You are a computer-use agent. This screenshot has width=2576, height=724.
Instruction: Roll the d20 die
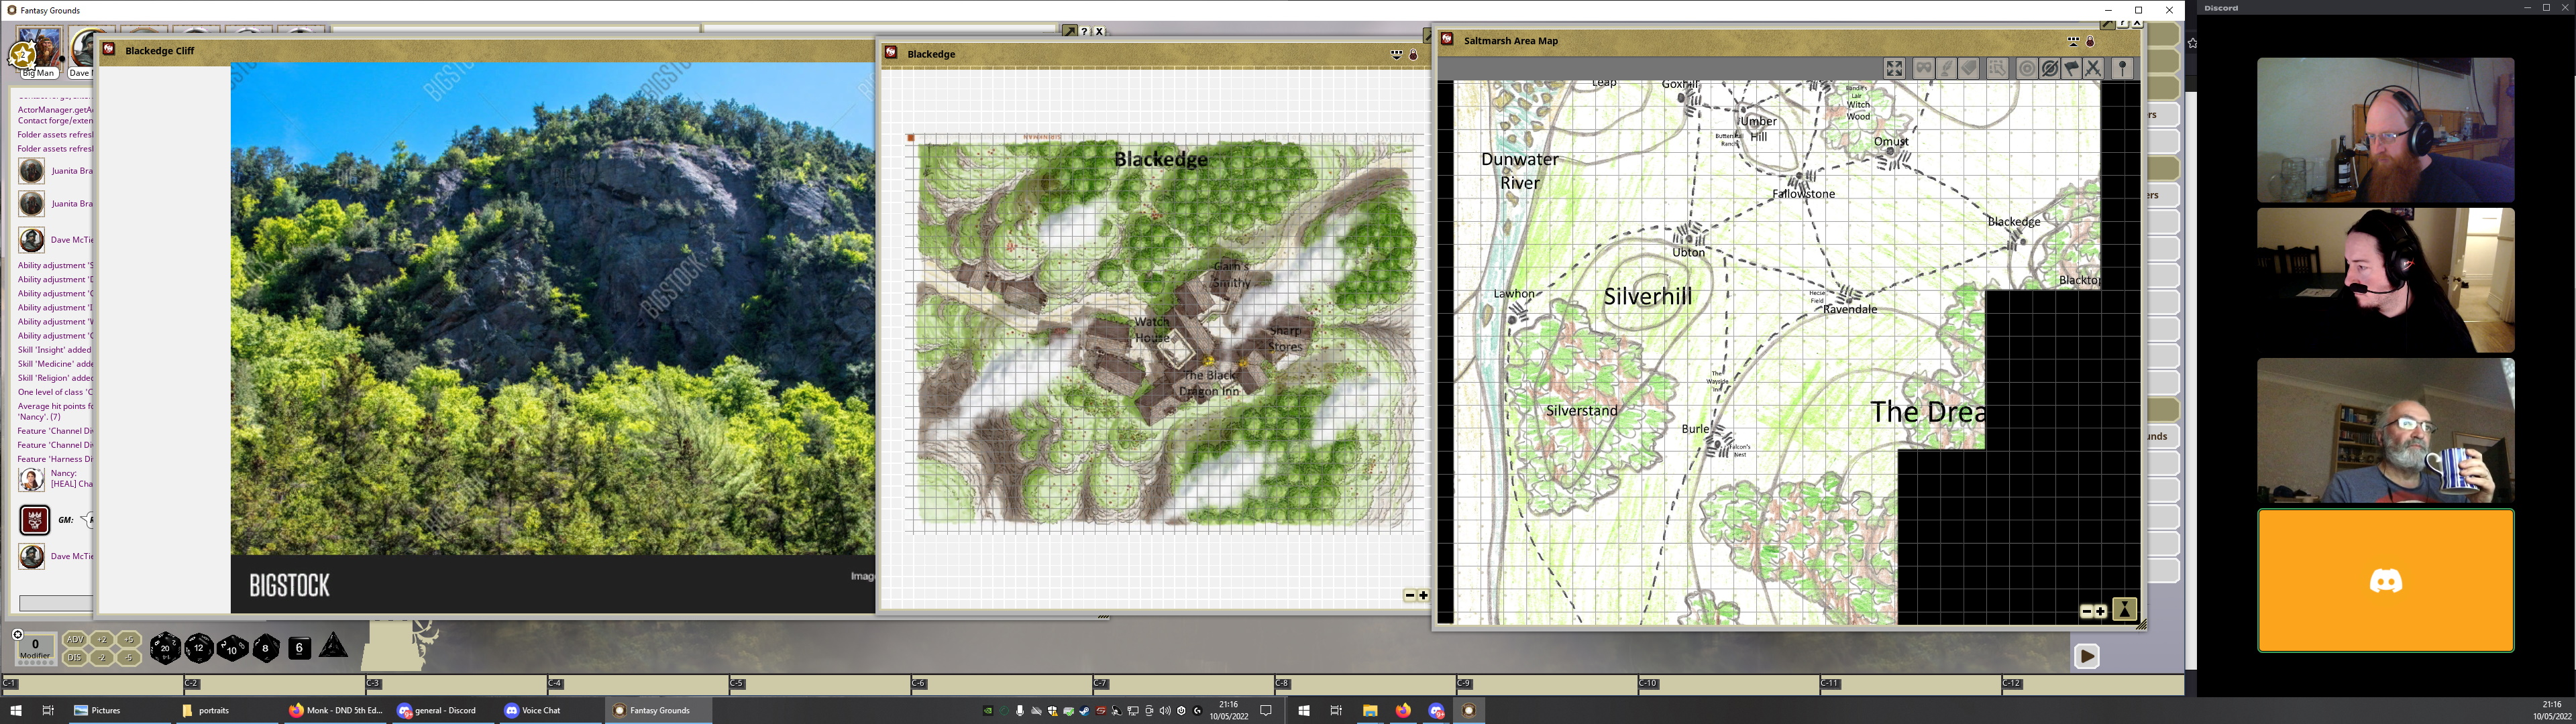tap(165, 648)
